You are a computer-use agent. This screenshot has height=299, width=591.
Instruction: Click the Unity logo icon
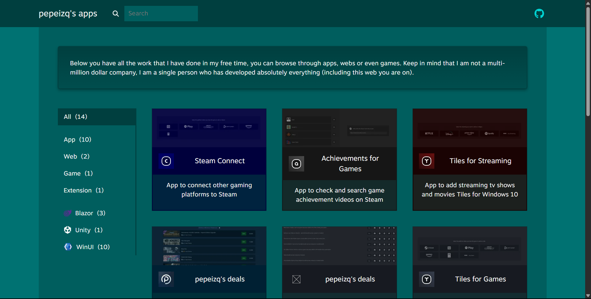point(68,230)
